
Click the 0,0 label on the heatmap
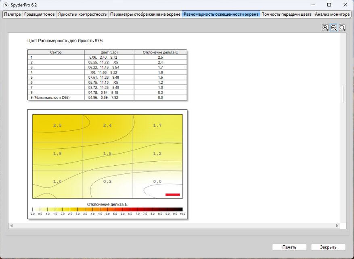(x=157, y=181)
